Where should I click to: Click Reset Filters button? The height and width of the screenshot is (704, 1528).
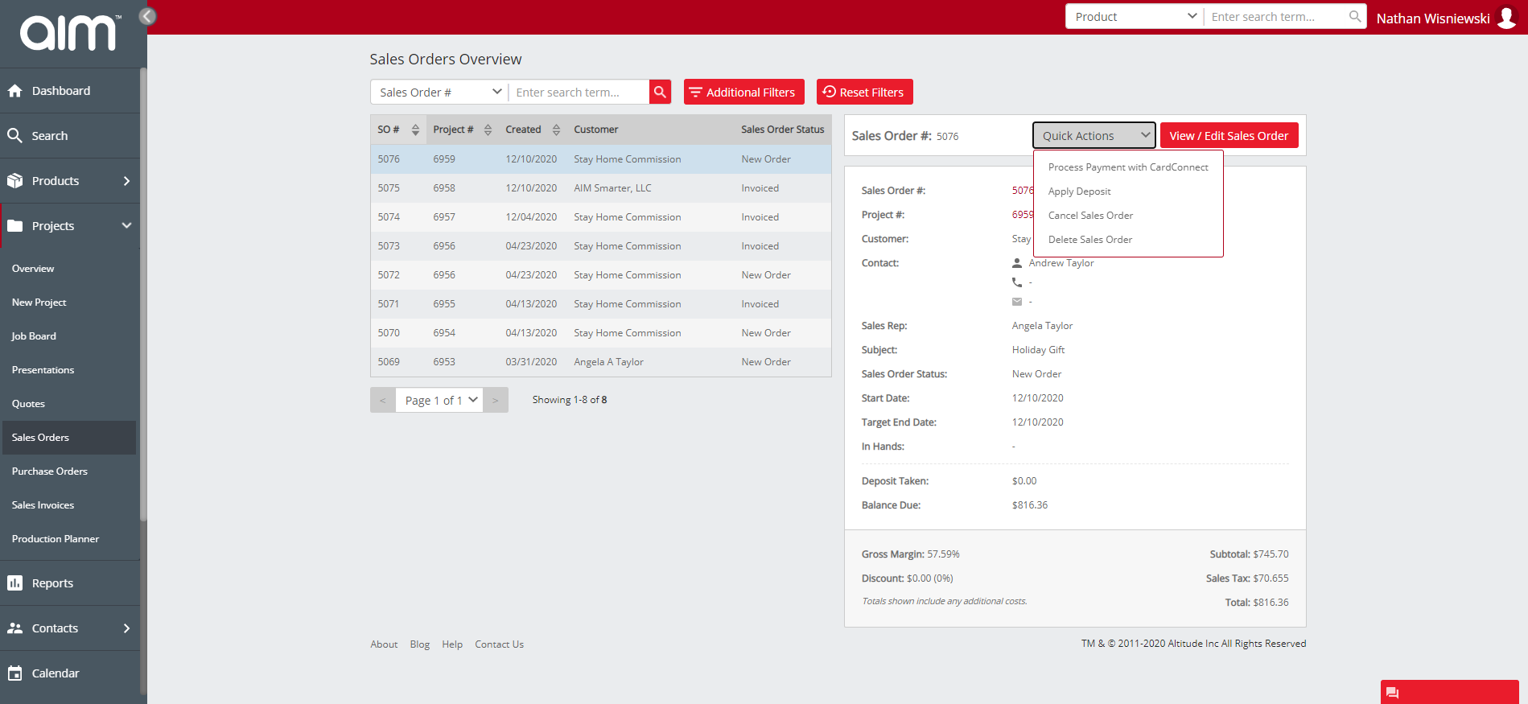[864, 92]
